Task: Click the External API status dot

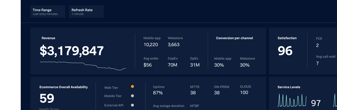Action: [x=132, y=105]
